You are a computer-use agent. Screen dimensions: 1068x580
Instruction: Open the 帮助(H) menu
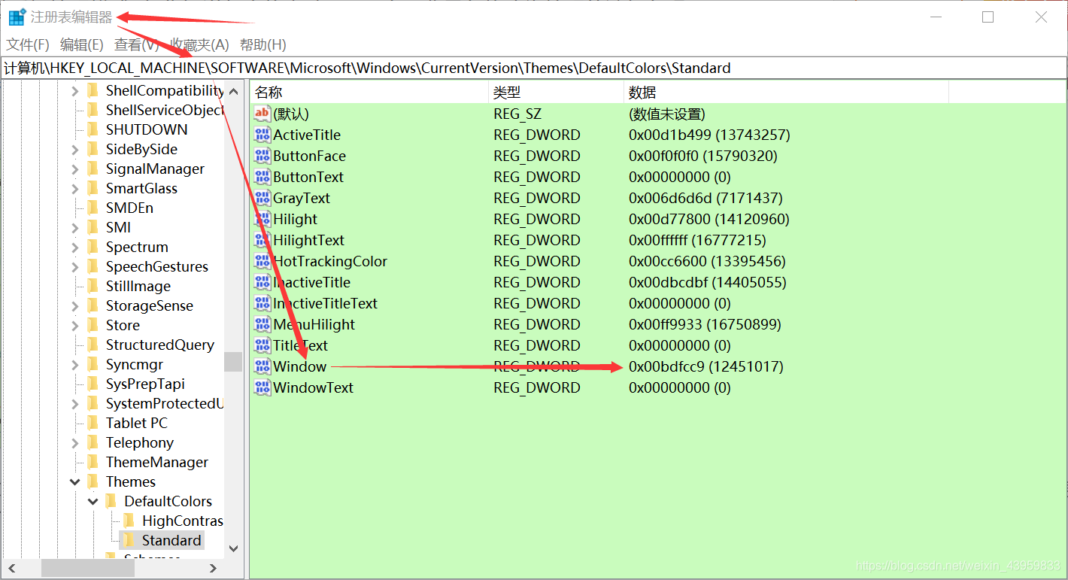pos(262,45)
